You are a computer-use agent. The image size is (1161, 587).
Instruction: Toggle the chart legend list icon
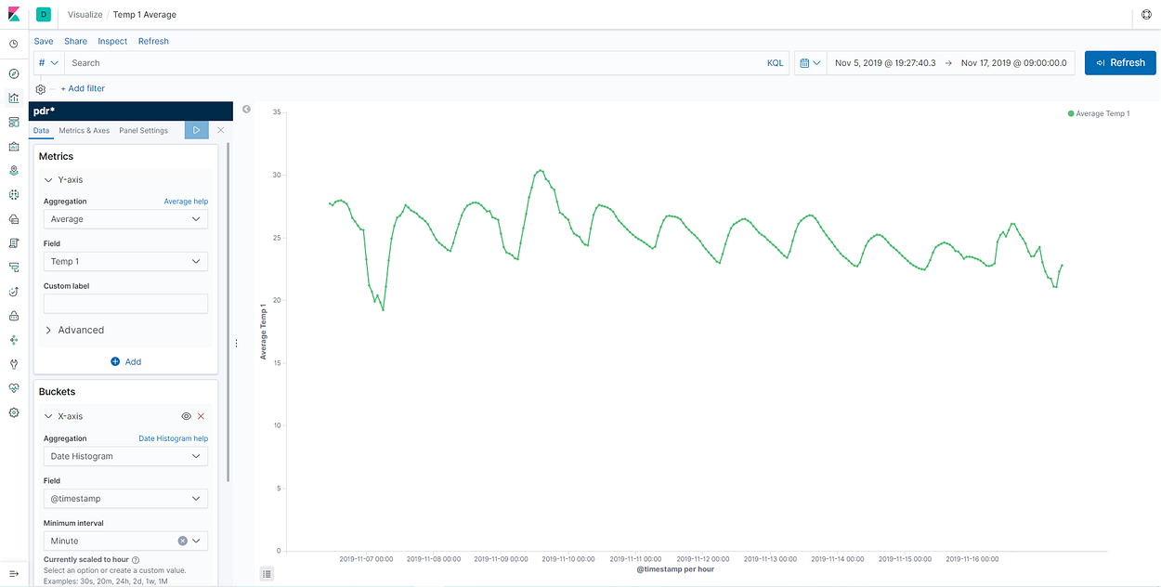[267, 574]
